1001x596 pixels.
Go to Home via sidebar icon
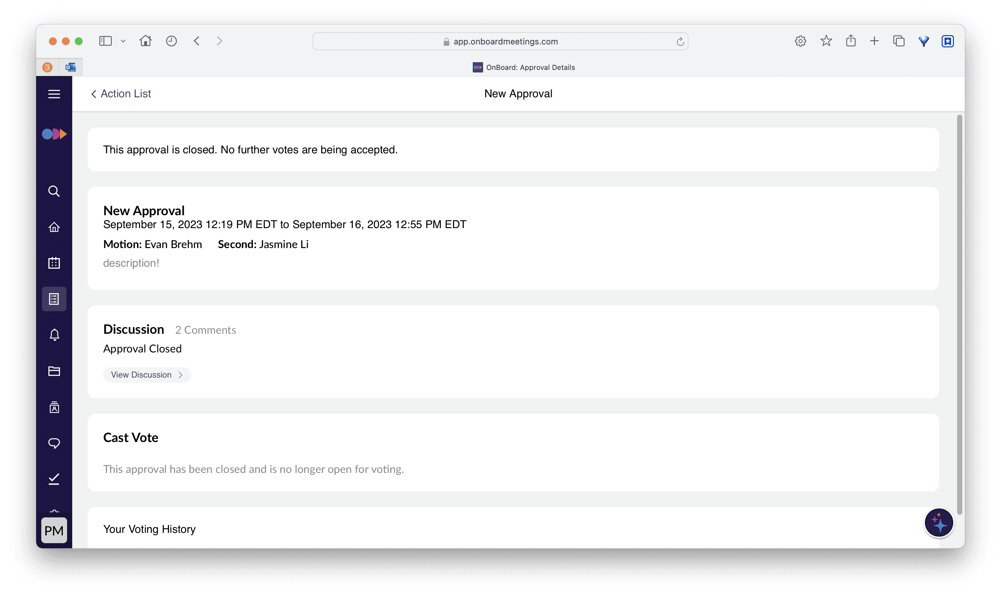tap(54, 227)
